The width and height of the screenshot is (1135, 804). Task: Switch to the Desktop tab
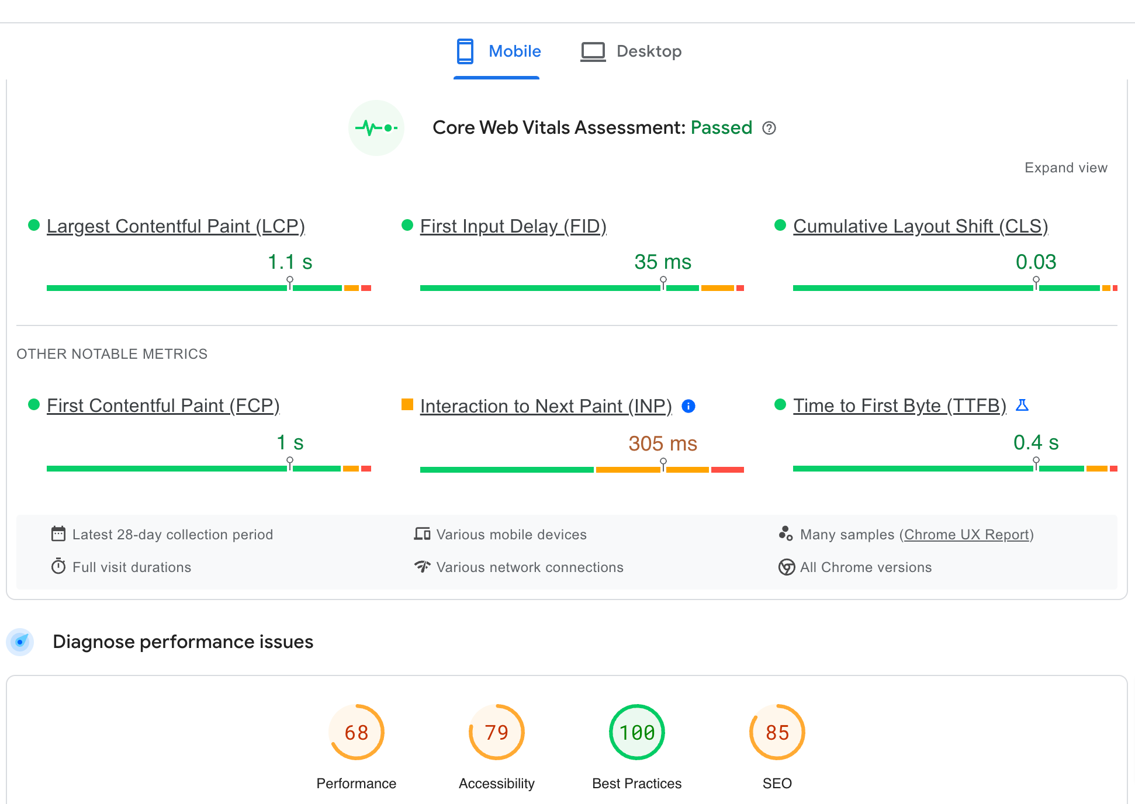pos(630,50)
